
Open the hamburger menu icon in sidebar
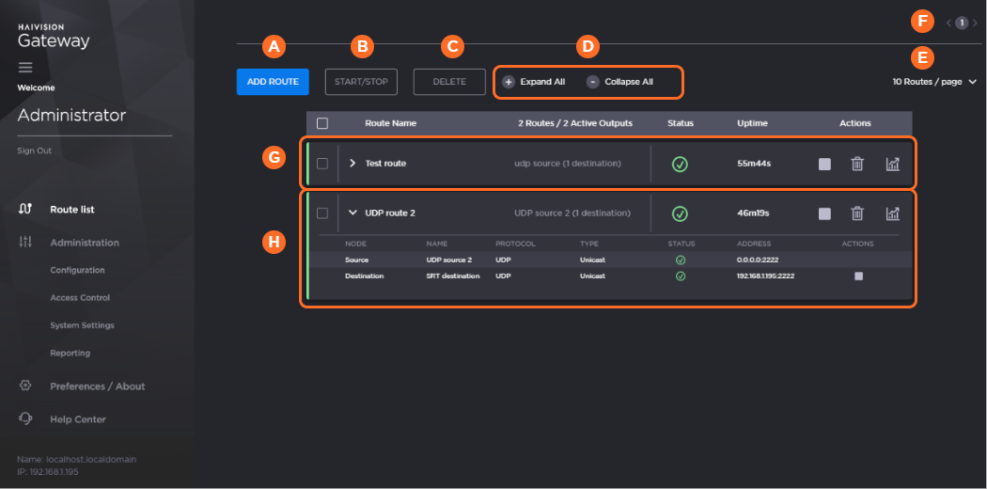click(25, 68)
